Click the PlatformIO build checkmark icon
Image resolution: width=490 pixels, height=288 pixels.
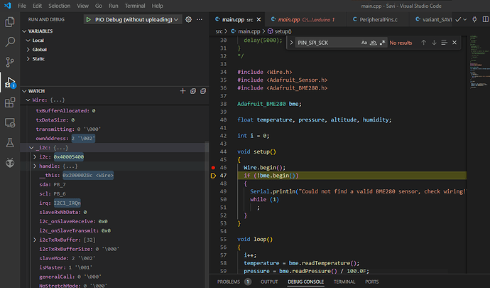[x=458, y=19]
